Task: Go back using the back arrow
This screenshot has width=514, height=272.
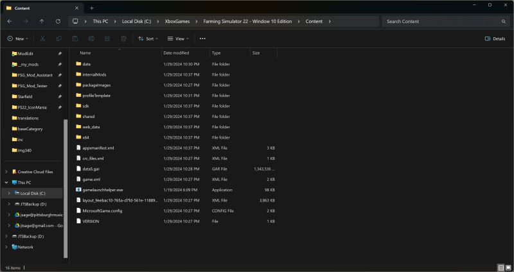Action: coord(10,21)
